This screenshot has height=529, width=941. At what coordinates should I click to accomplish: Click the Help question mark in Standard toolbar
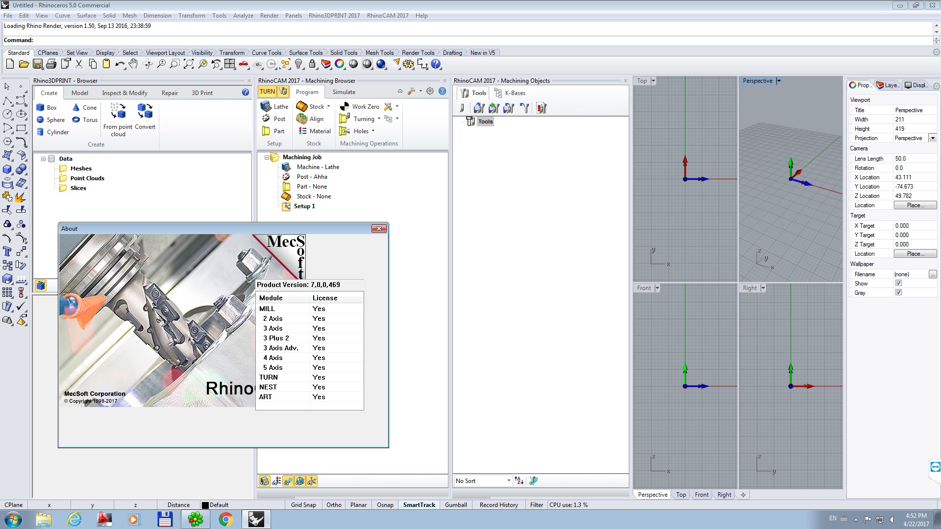436,64
